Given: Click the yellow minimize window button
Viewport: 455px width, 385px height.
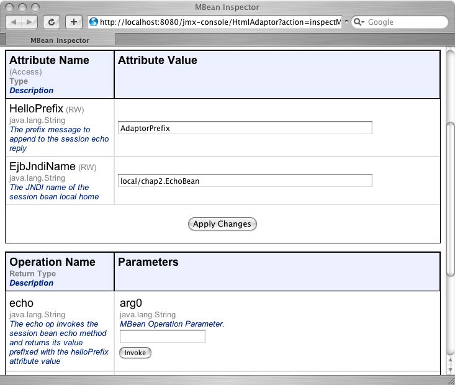Looking at the screenshot, I should [x=22, y=7].
